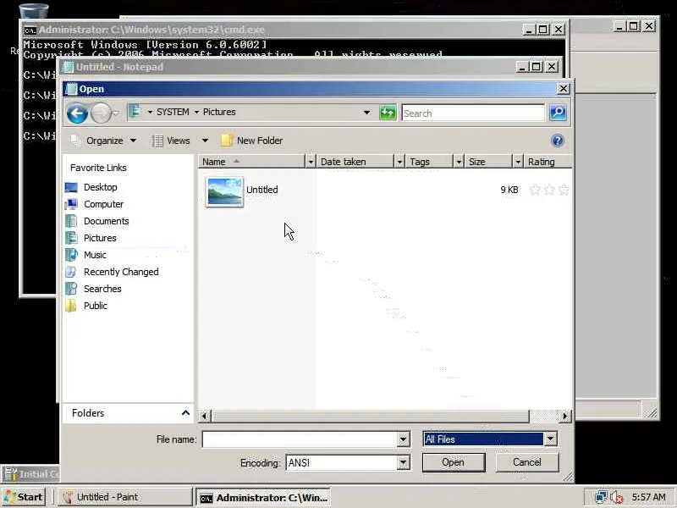Open Pictures in Favorite Links
677x508 pixels.
[100, 238]
